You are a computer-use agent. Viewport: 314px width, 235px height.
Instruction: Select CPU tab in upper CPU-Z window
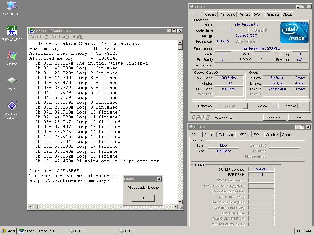195,14
